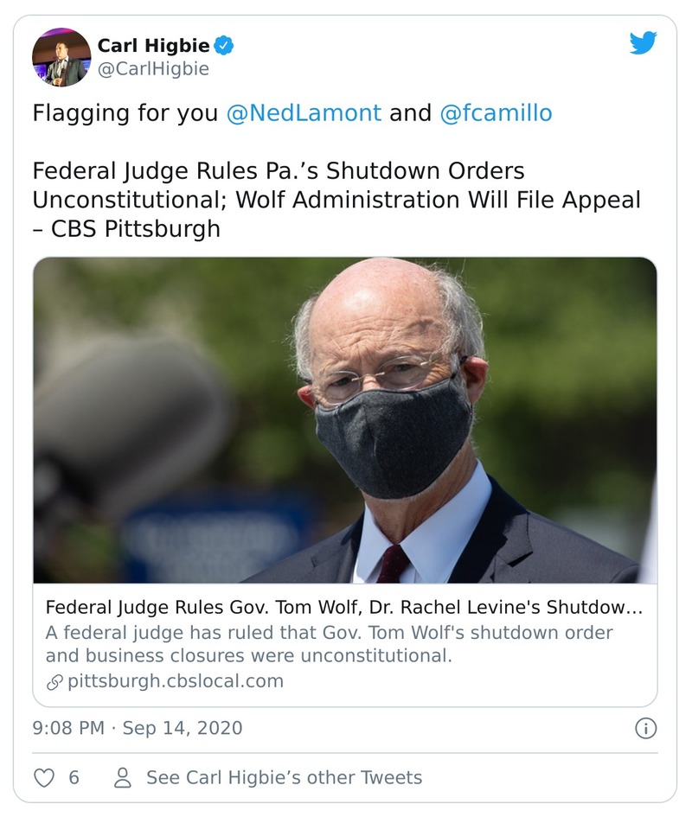The image size is (692, 817).
Task: Like the tweet with the heart icon
Action: (x=44, y=778)
